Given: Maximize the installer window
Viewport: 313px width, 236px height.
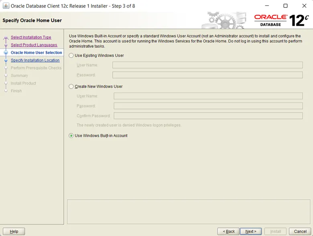Looking at the screenshot, I should click(x=285, y=6).
